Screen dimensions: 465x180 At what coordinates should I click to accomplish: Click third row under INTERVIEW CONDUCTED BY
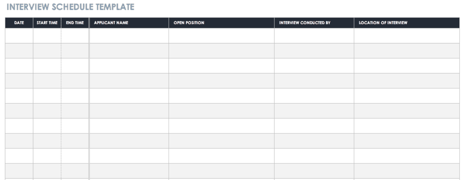(314, 66)
